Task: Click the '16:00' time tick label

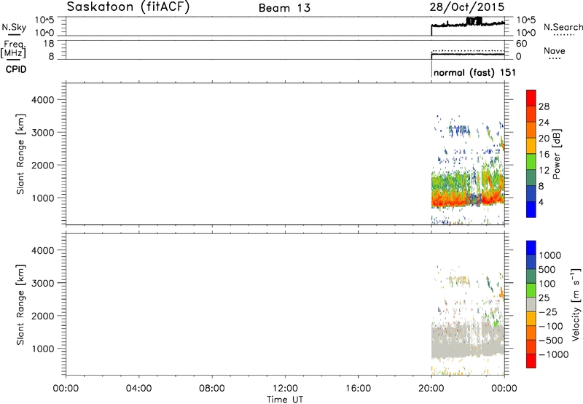Action: click(358, 389)
